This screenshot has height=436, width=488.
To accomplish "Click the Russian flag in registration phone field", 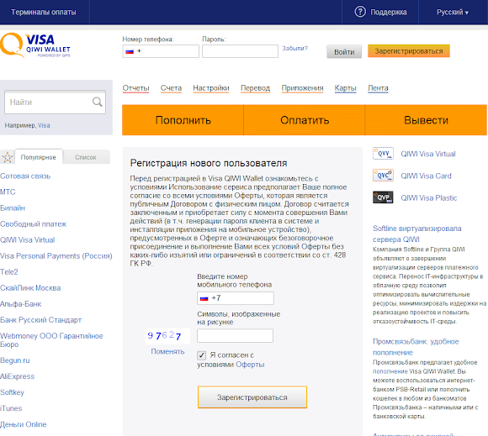I will point(204,298).
